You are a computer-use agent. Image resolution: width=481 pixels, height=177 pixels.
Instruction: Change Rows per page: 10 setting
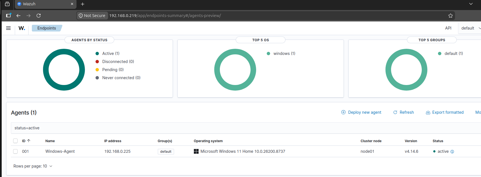click(x=33, y=166)
